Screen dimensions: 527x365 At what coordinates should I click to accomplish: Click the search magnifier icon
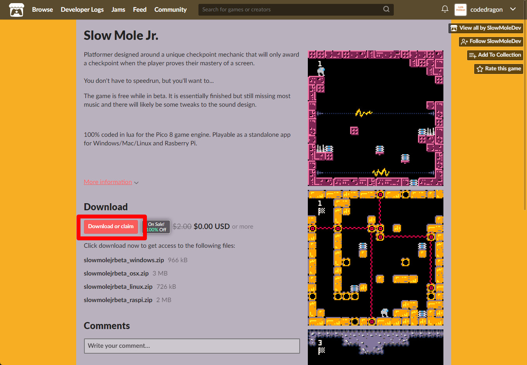click(x=386, y=9)
